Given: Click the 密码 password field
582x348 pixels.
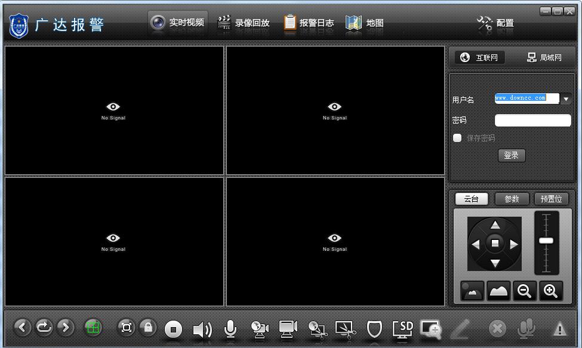Looking at the screenshot, I should click(x=532, y=121).
